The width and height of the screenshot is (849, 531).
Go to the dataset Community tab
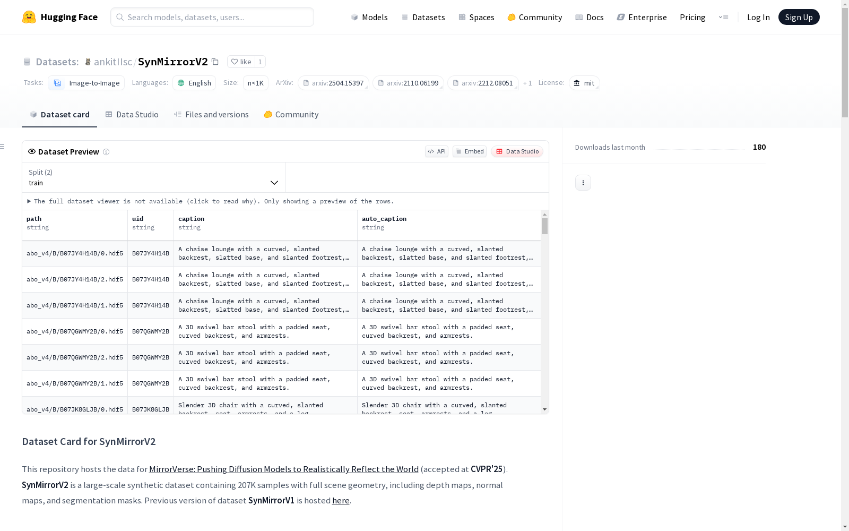click(291, 115)
